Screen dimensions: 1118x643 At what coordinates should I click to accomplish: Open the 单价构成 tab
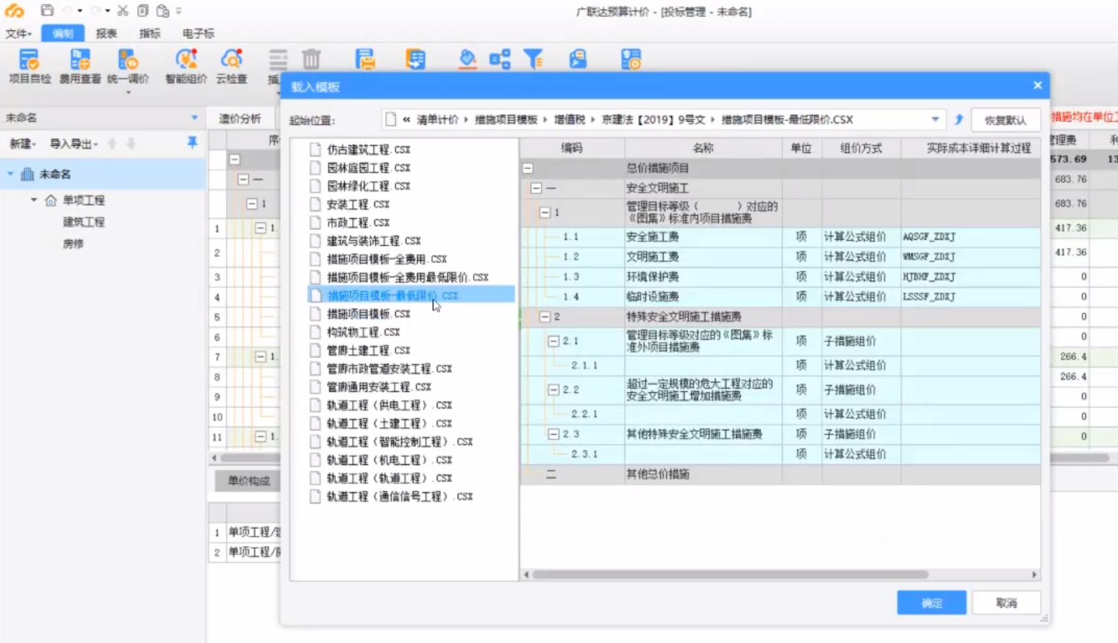point(248,481)
